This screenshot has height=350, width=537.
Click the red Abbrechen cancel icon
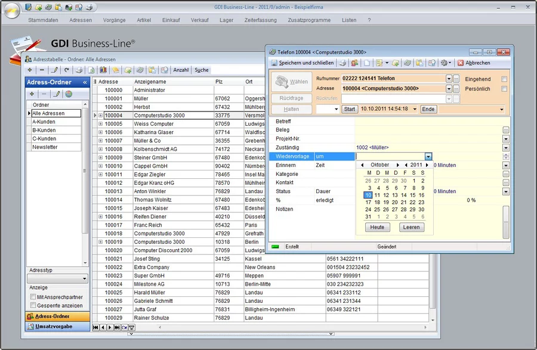click(461, 63)
